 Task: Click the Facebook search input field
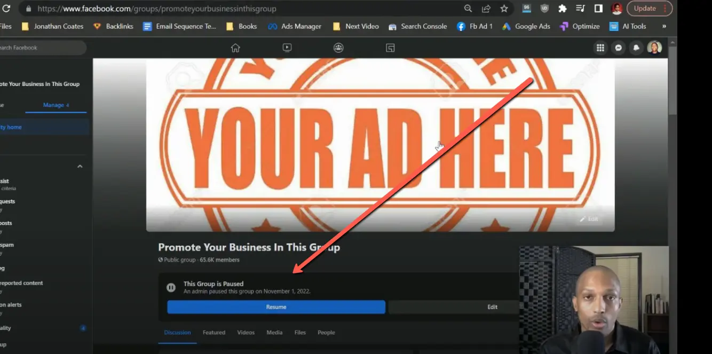pos(37,48)
